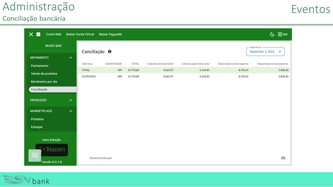Screen dimensions: 333x187
Task: Download the report via cloud icon
Action: click(283, 158)
